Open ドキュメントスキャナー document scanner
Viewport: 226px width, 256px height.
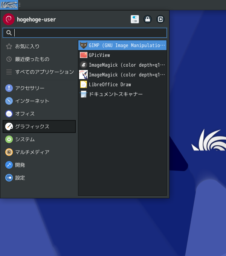tap(122, 94)
